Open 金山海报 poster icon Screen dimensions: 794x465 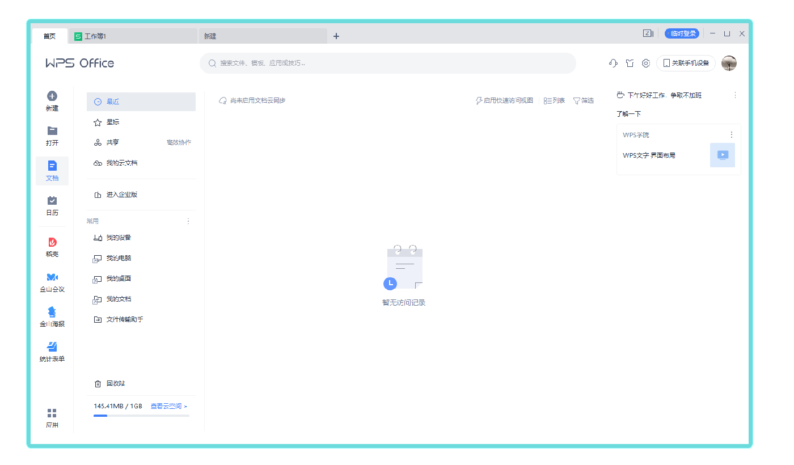coord(52,312)
